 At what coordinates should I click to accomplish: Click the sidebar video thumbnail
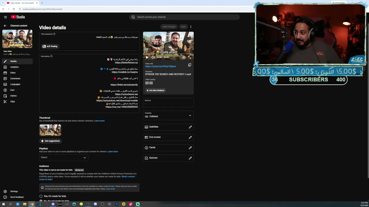17,39
